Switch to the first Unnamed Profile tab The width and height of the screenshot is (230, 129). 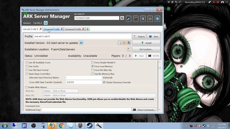[51, 29]
